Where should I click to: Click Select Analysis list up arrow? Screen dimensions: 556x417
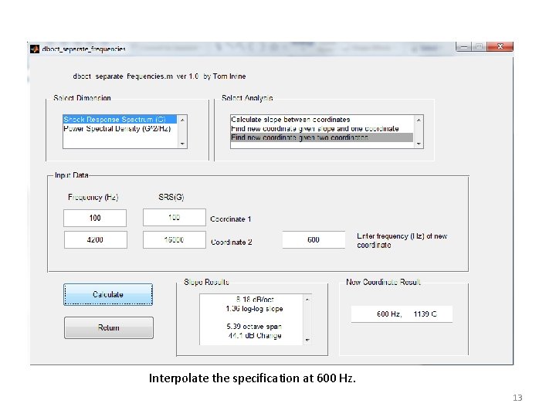point(419,120)
